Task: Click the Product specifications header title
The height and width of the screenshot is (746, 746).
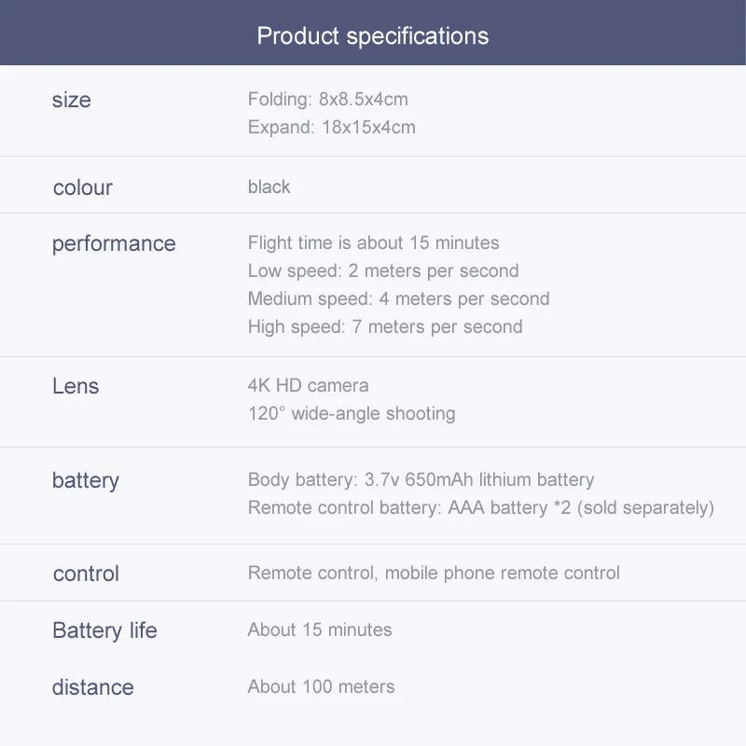Action: 372,36
